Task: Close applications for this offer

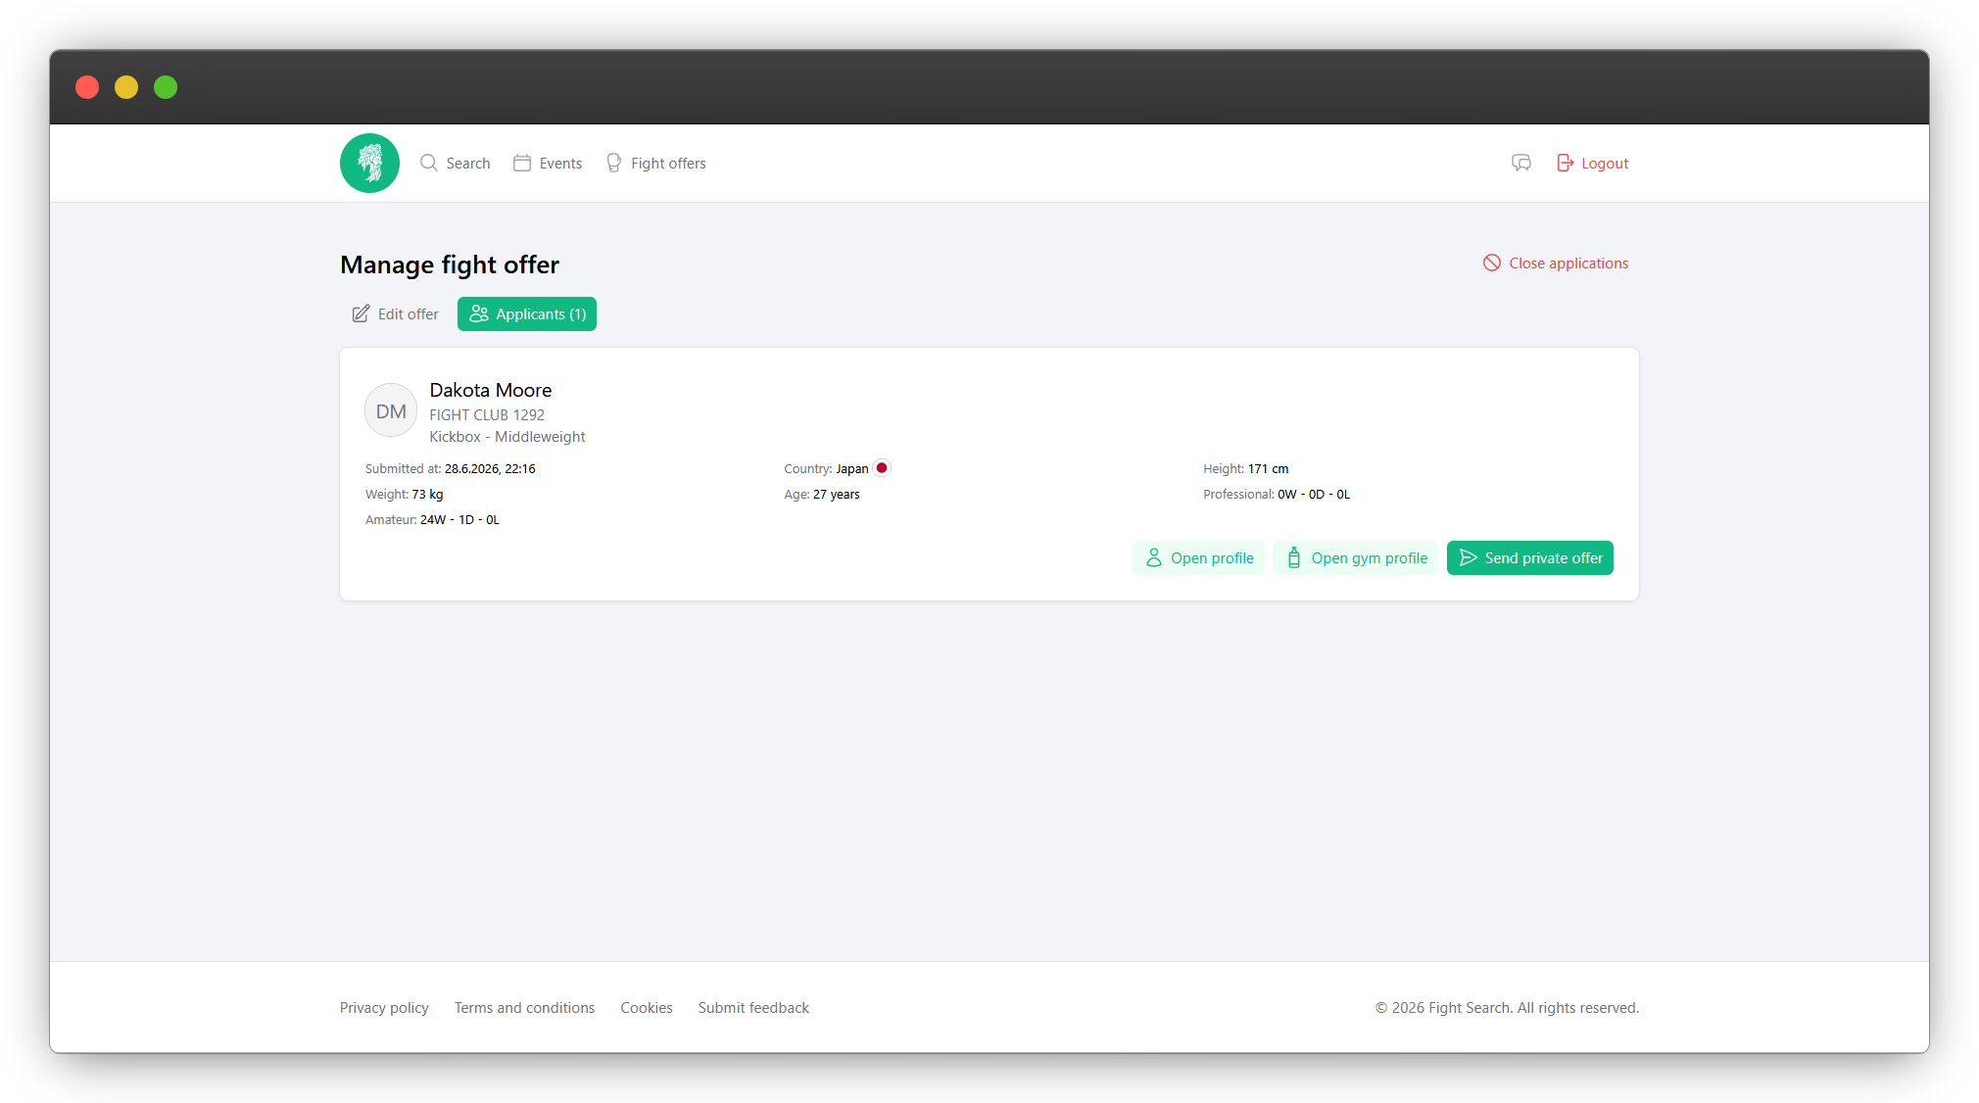Action: click(1556, 263)
